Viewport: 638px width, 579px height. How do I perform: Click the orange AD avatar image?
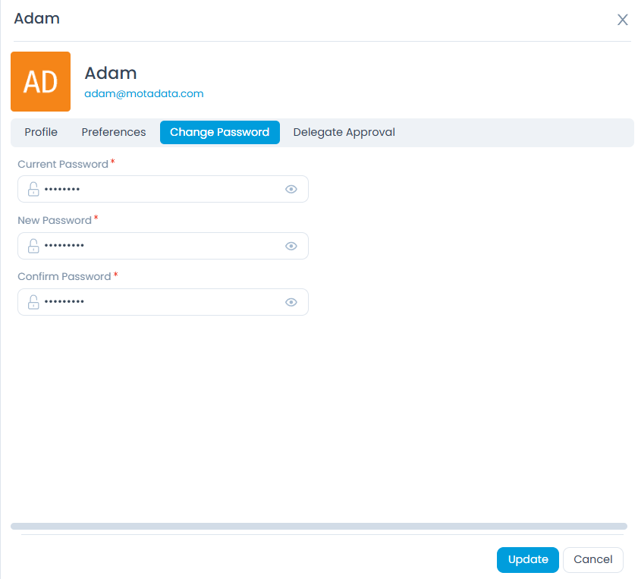pyautogui.click(x=40, y=82)
